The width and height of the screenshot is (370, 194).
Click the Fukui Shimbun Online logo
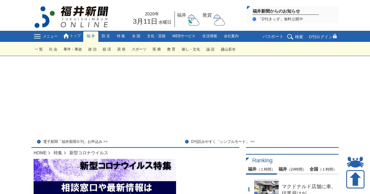tap(71, 17)
